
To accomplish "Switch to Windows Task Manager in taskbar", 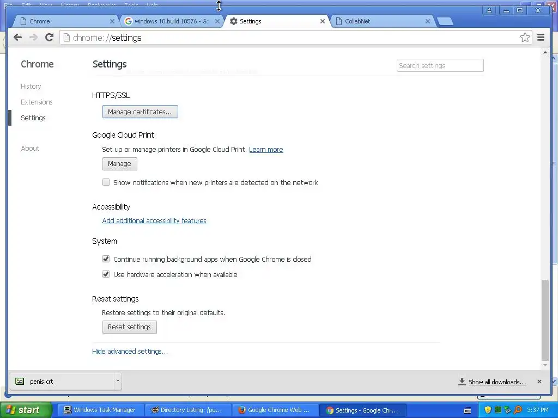I will click(x=101, y=410).
